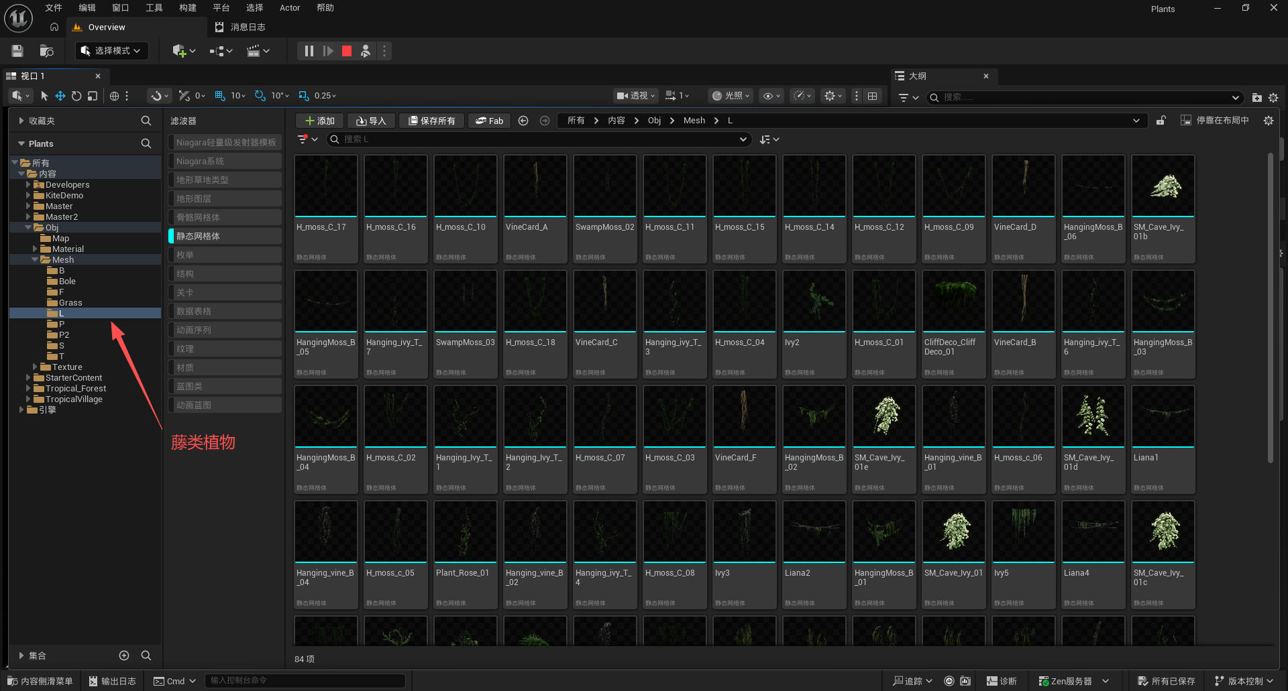This screenshot has height=691, width=1288.
Task: Select the rotate tool in viewport
Action: click(76, 96)
